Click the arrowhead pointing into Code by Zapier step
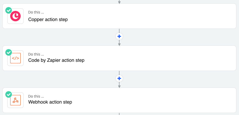 pyautogui.click(x=119, y=44)
